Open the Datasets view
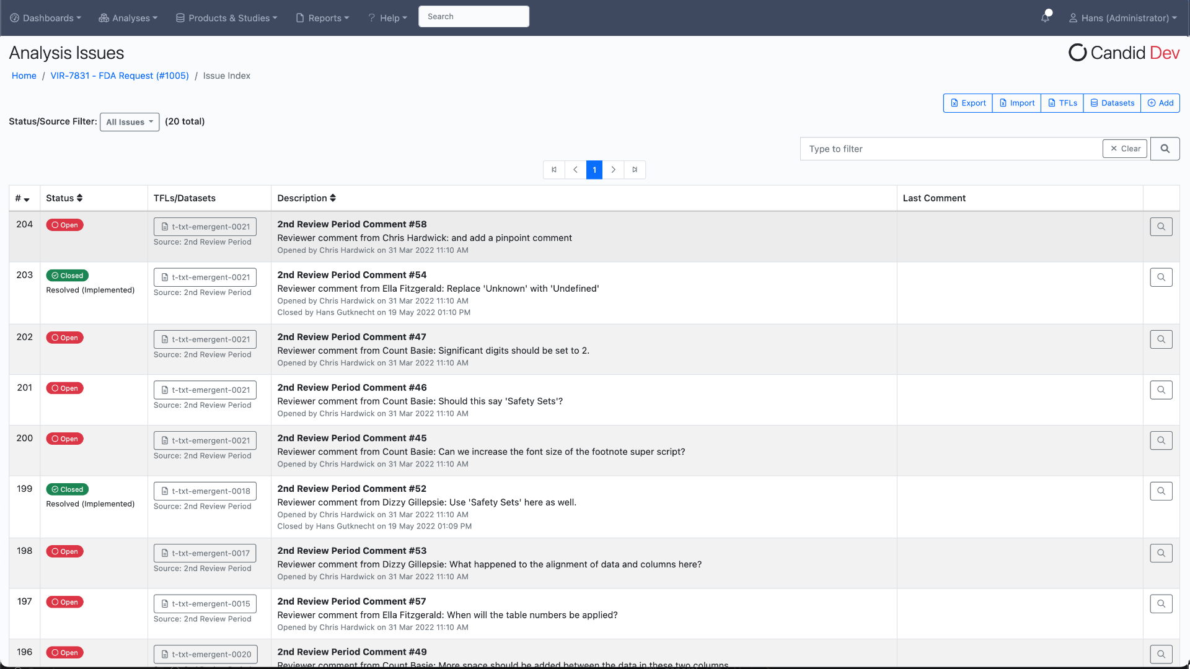This screenshot has width=1190, height=669. 1112,103
